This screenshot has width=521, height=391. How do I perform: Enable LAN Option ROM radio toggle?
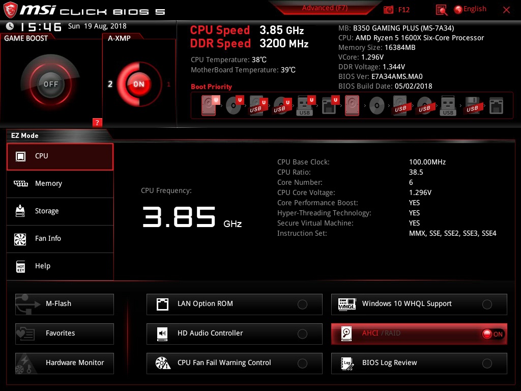pyautogui.click(x=302, y=304)
